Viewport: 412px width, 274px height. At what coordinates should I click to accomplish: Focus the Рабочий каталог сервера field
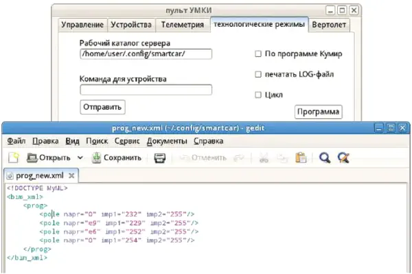coord(146,54)
